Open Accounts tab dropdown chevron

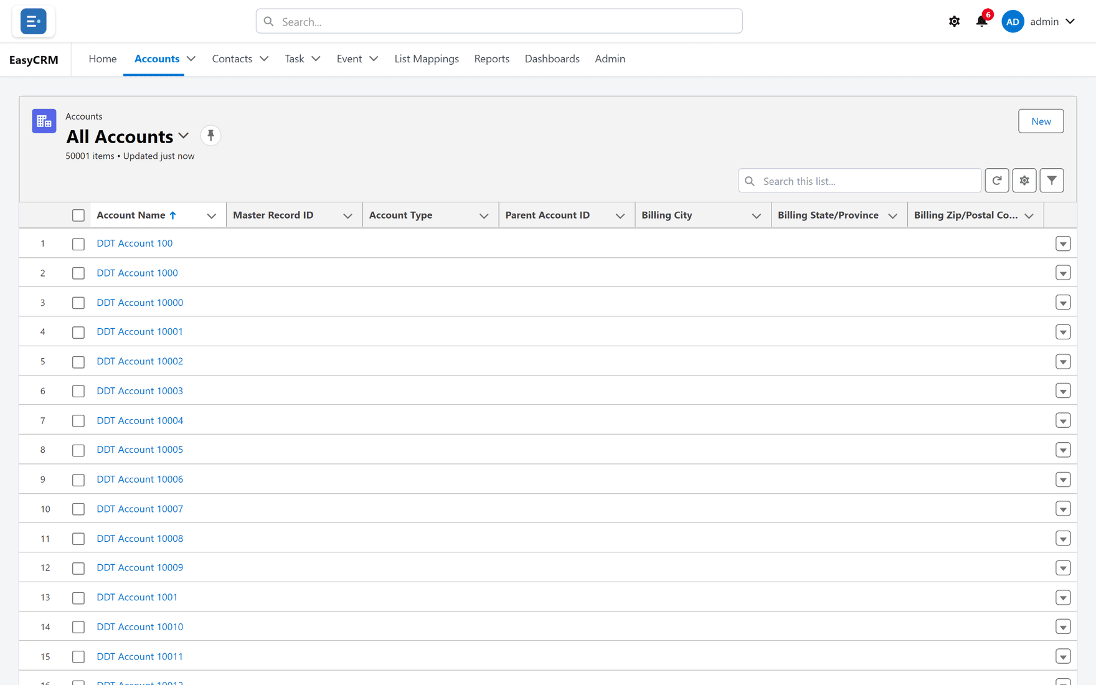point(191,59)
